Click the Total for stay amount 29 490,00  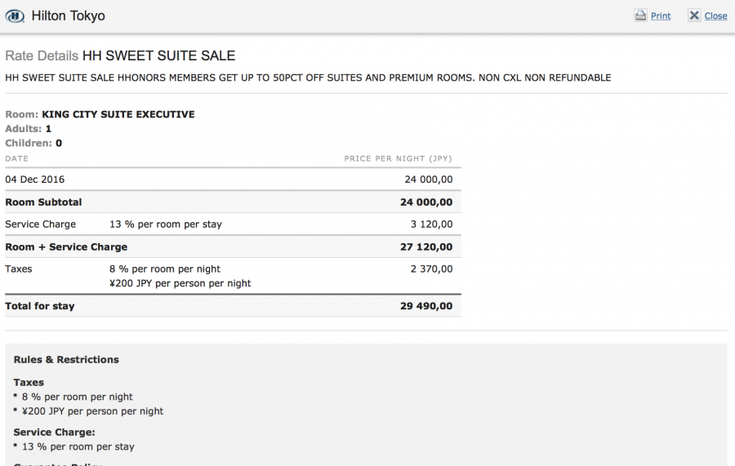pyautogui.click(x=425, y=306)
